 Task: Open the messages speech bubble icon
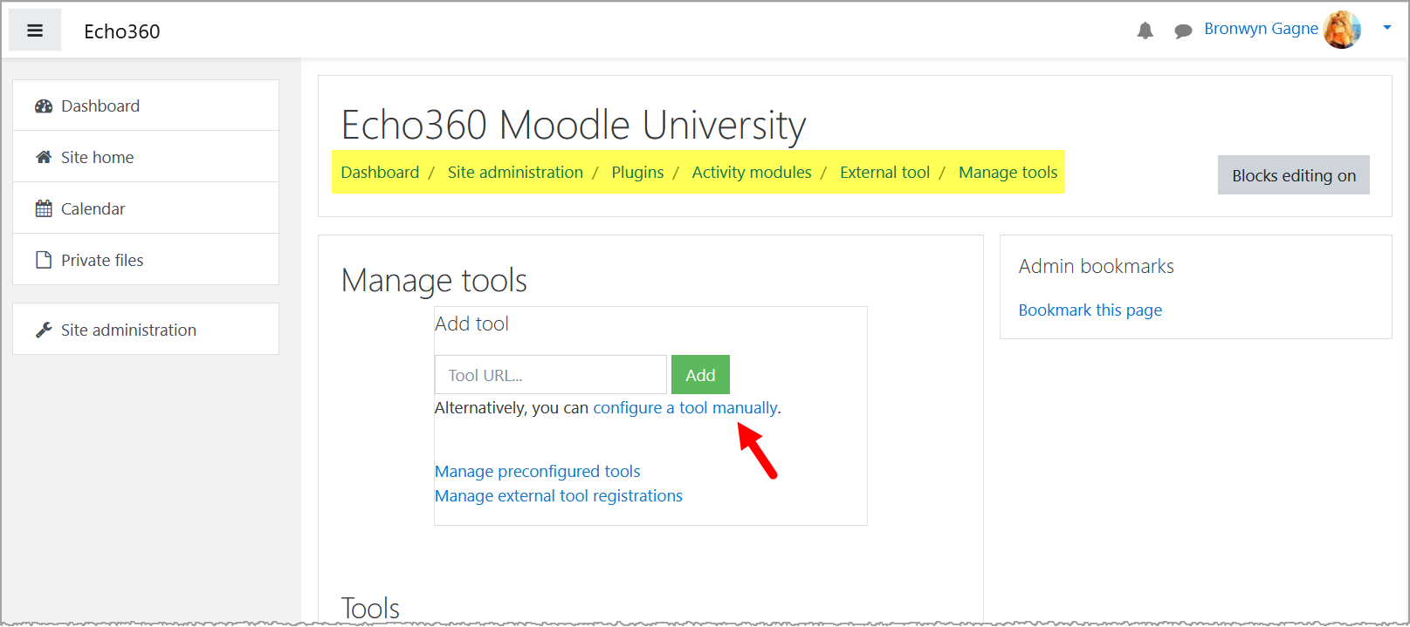(x=1183, y=31)
